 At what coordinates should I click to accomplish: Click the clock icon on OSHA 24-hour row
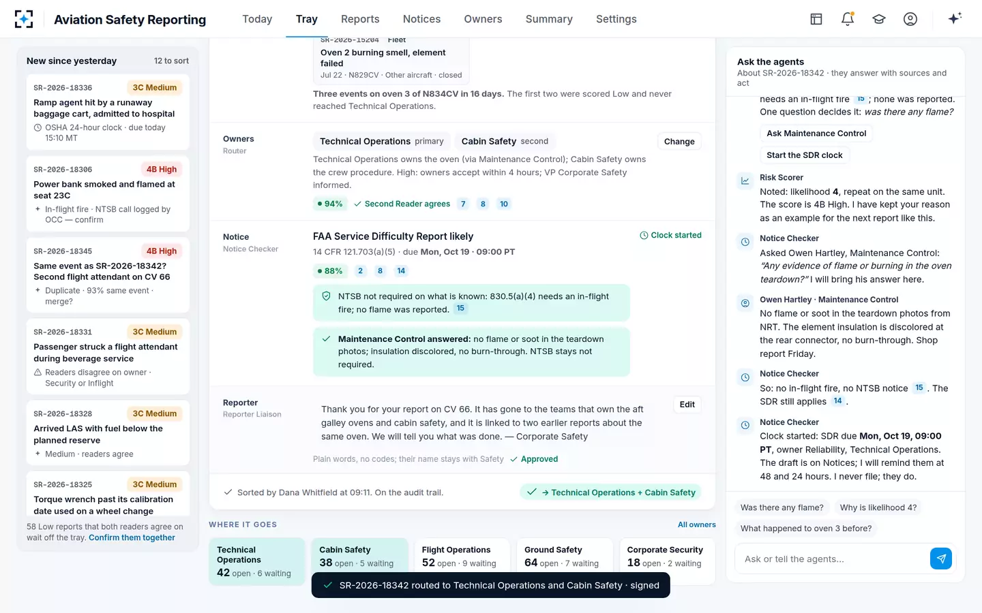[38, 127]
